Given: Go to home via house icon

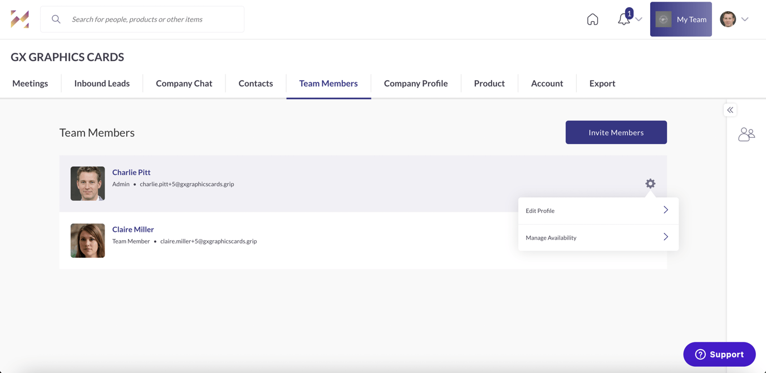Looking at the screenshot, I should pos(592,19).
